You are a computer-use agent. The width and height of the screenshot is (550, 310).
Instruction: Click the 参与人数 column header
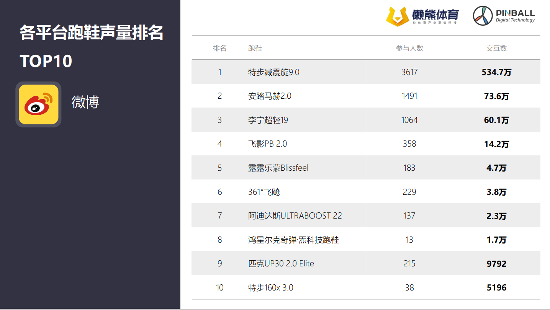click(409, 48)
